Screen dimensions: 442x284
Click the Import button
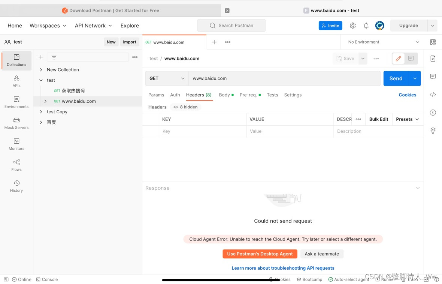[130, 42]
